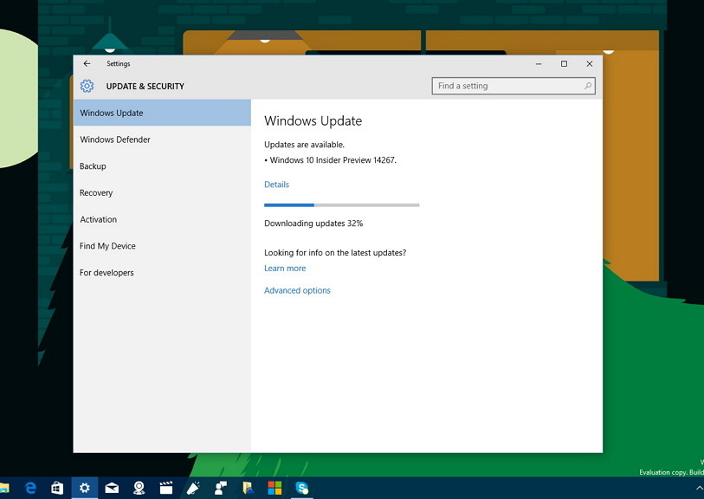
Task: Open Windows Defender settings
Action: 114,139
